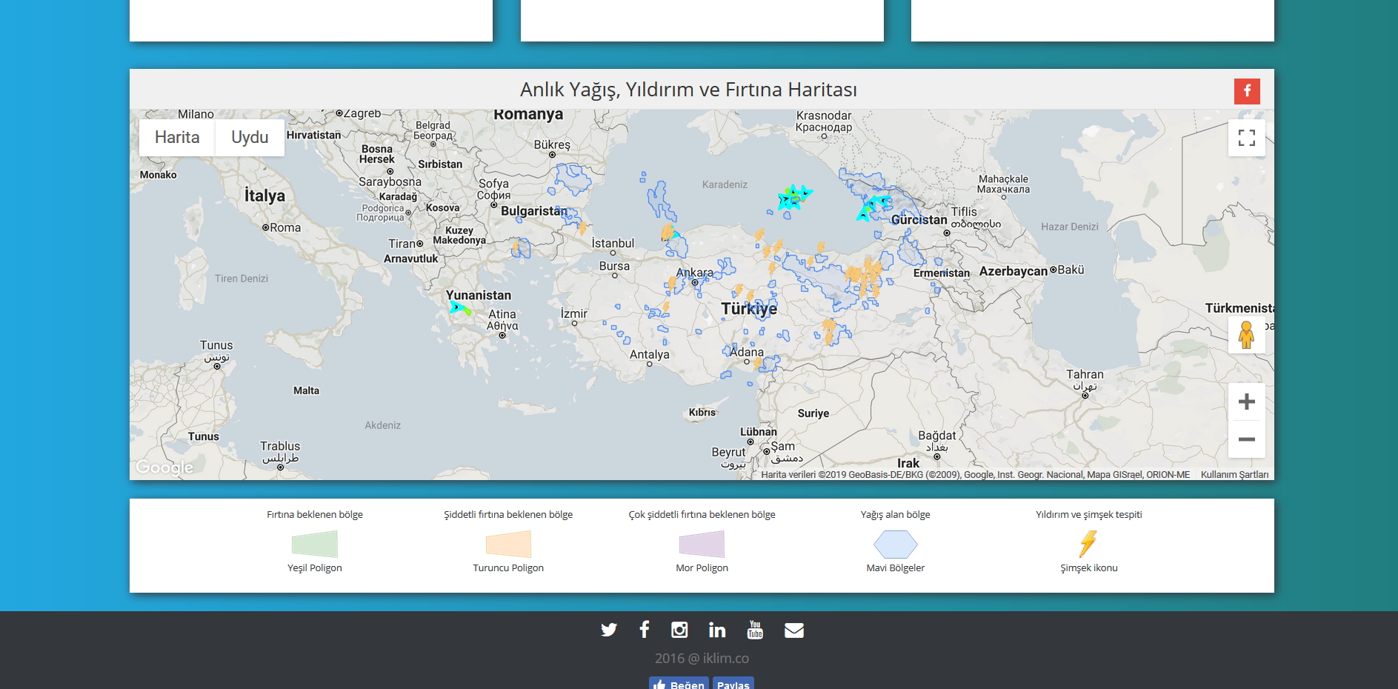Click the Google logo on map
The image size is (1398, 689).
click(x=164, y=467)
